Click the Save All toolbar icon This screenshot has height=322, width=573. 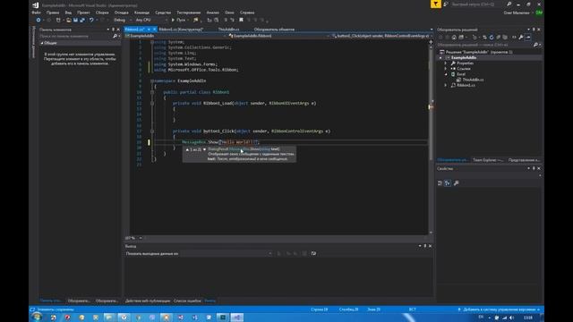point(81,20)
